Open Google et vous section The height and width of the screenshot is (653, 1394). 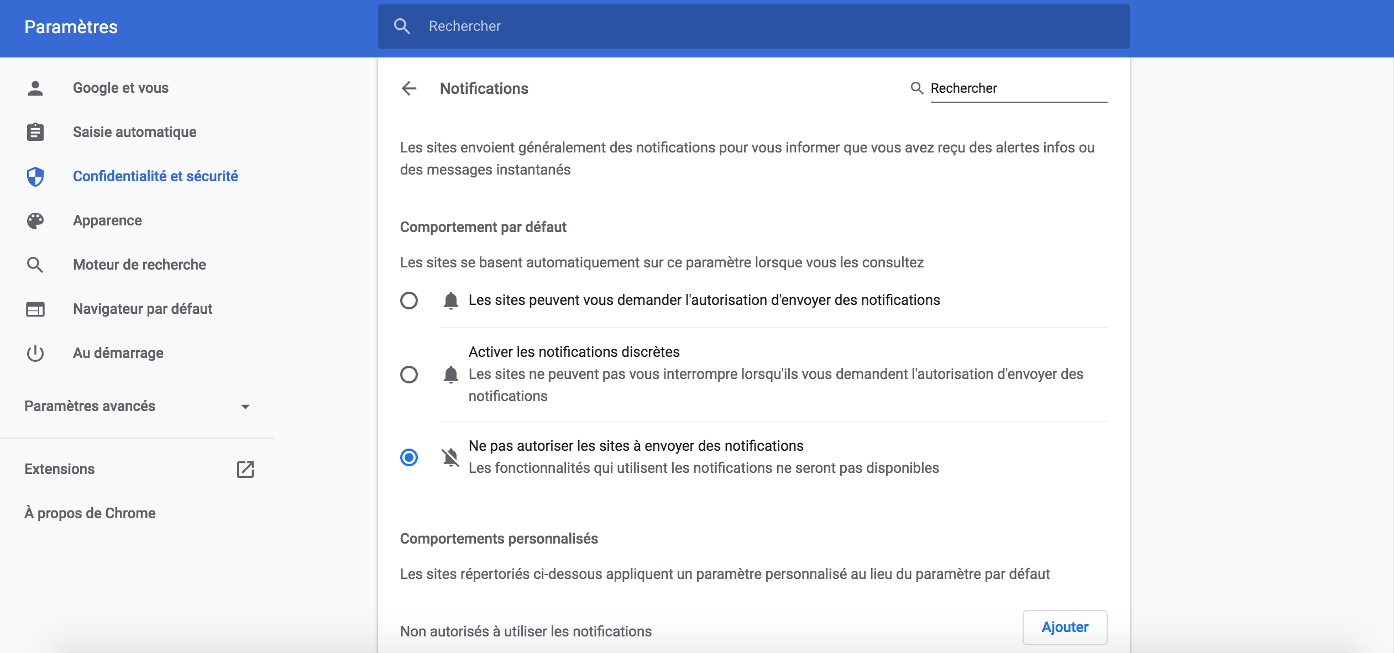click(x=120, y=88)
